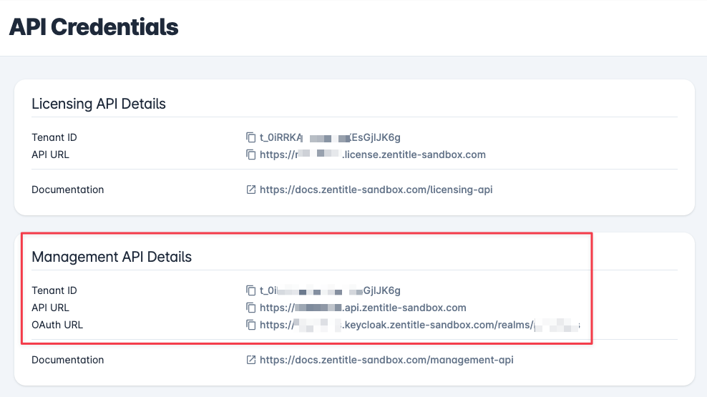
Task: Copy the Management API URL
Action: (x=250, y=308)
